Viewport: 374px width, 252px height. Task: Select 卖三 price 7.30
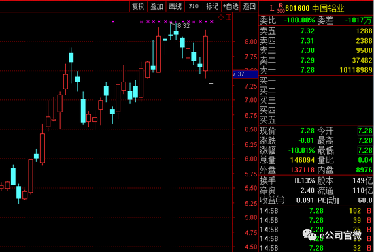[307, 50]
